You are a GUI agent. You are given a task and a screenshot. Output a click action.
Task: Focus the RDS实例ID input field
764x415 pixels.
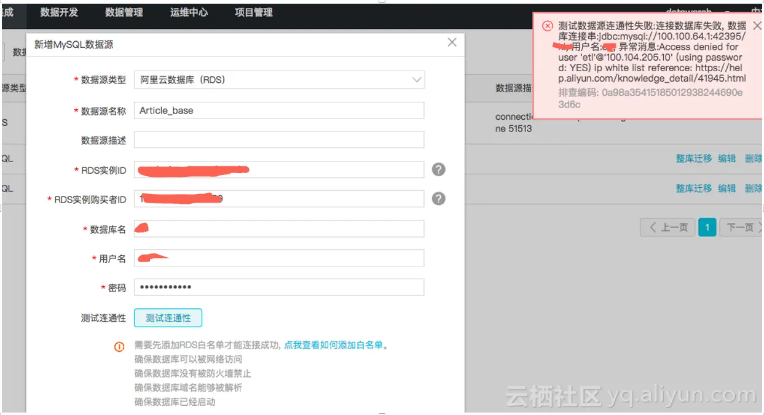(x=279, y=169)
